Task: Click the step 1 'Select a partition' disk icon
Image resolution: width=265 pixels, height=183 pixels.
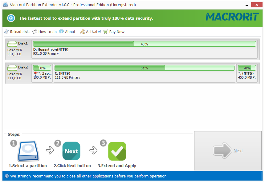Action: (28, 151)
